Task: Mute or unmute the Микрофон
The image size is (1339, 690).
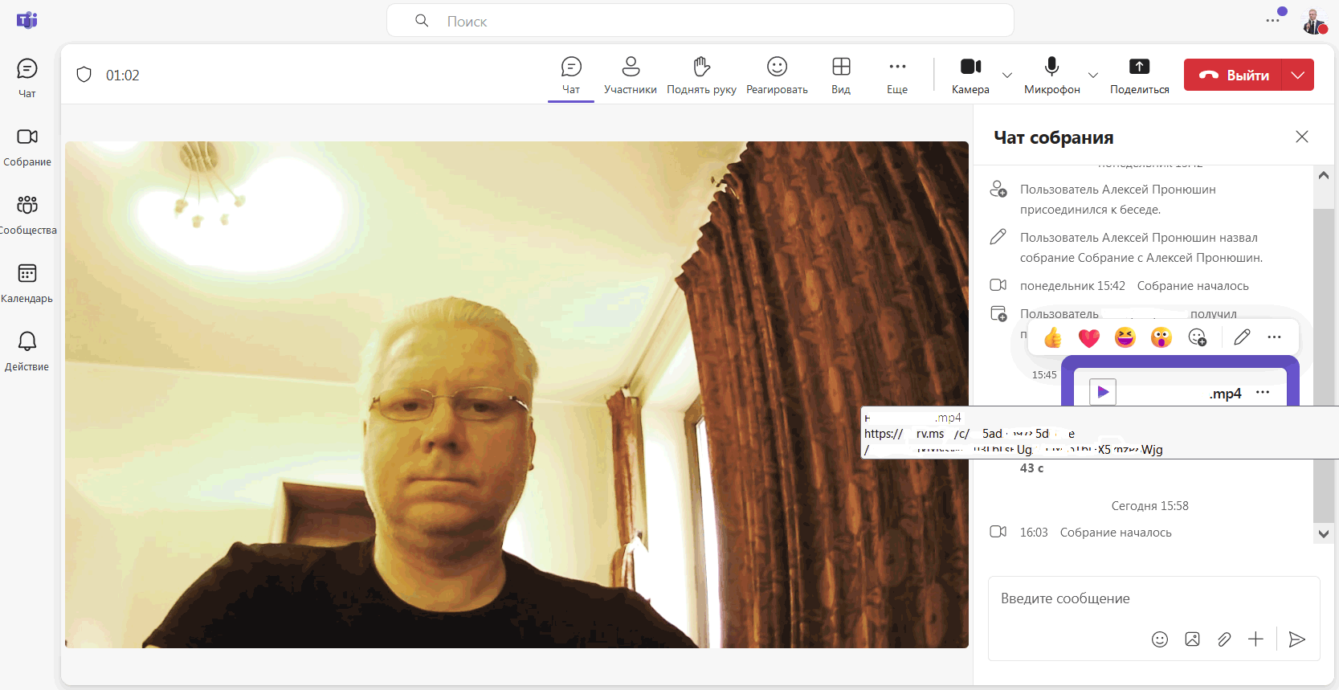Action: [x=1051, y=76]
